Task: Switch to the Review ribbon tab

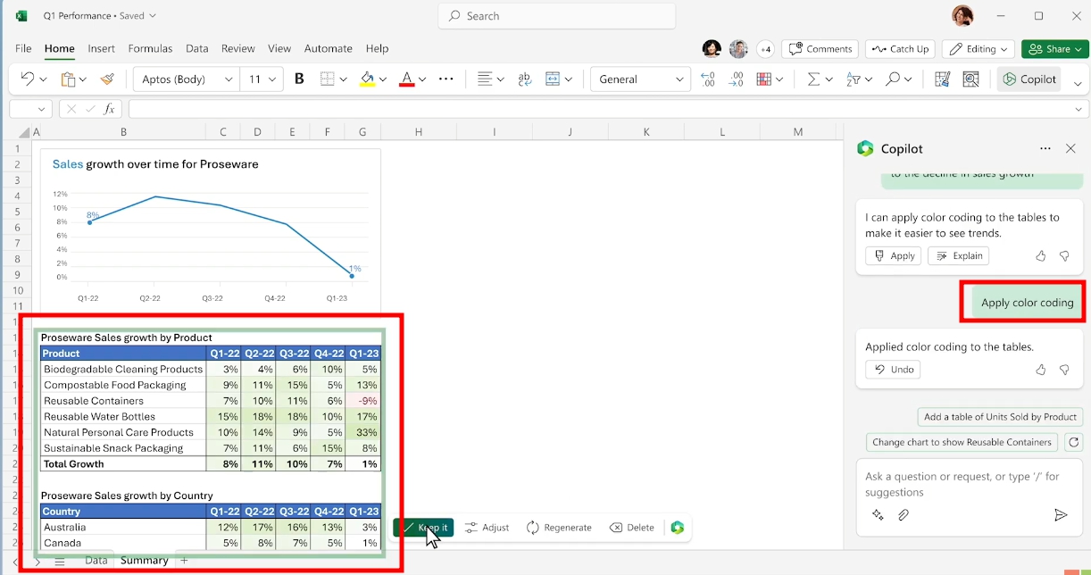Action: point(237,49)
